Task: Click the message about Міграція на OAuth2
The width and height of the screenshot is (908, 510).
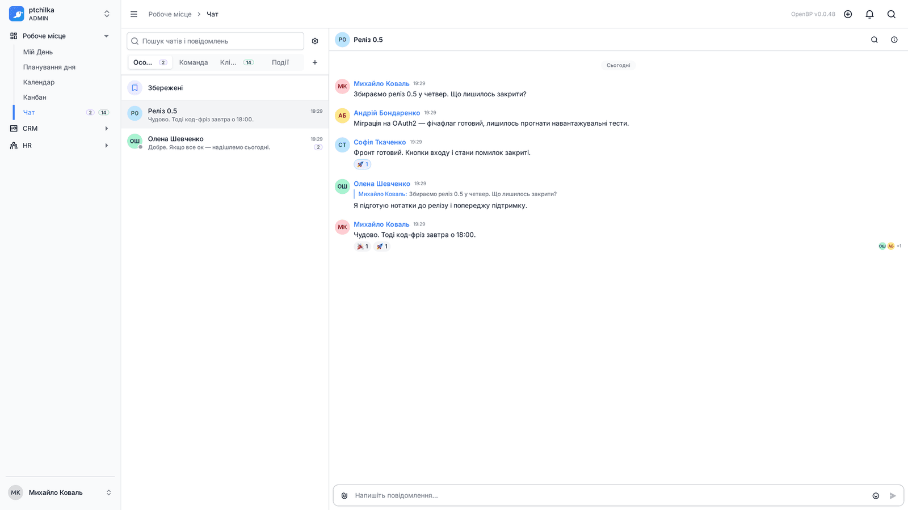Action: [491, 124]
